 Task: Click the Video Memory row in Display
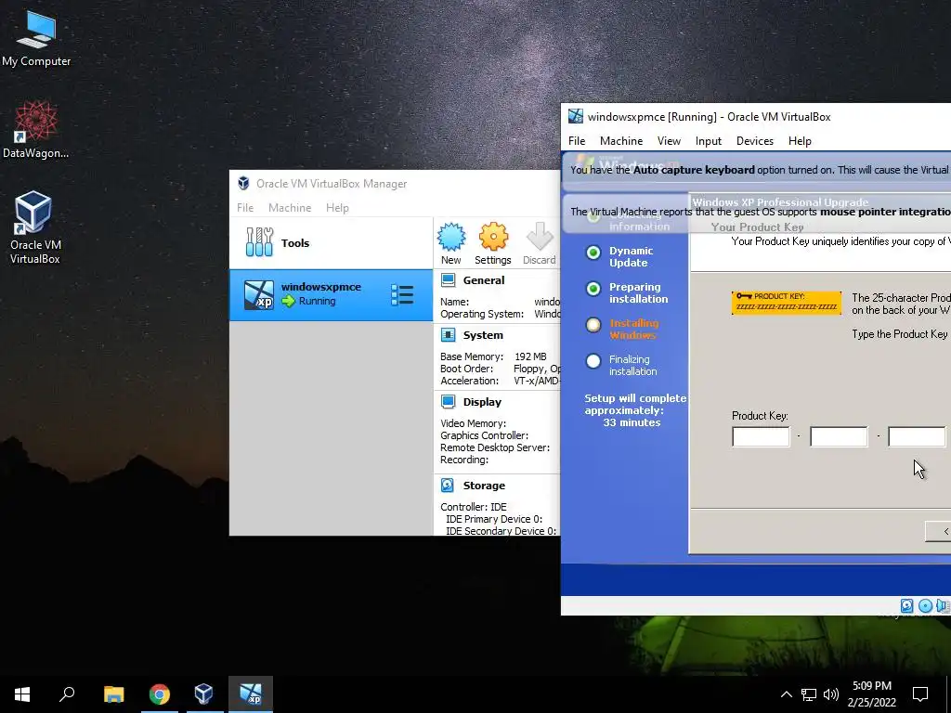(x=473, y=423)
